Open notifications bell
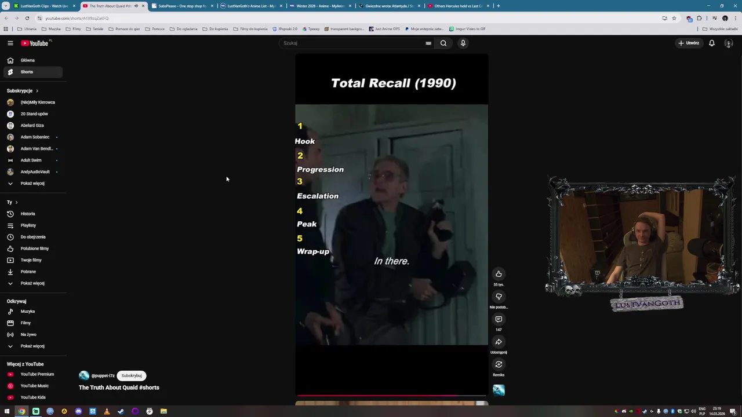The height and width of the screenshot is (417, 742). [712, 43]
